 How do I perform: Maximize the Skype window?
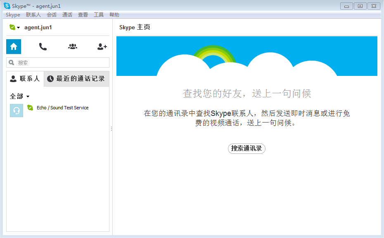pyautogui.click(x=360, y=6)
